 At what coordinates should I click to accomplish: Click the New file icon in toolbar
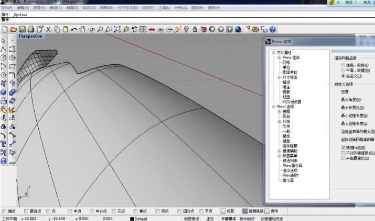tap(5, 29)
